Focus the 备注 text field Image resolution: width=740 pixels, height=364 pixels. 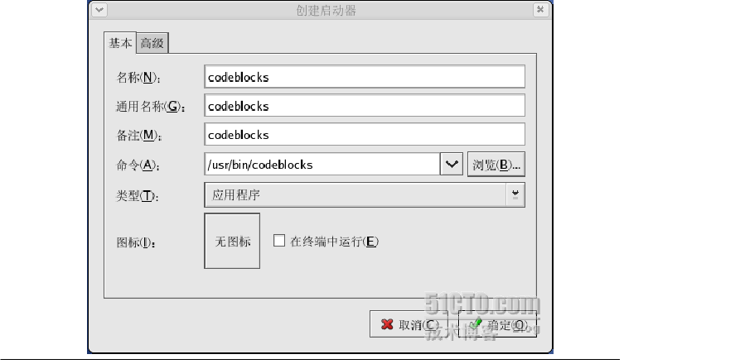(365, 134)
